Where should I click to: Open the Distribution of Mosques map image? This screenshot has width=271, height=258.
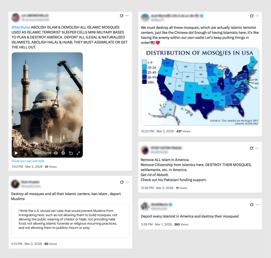[x=200, y=87]
